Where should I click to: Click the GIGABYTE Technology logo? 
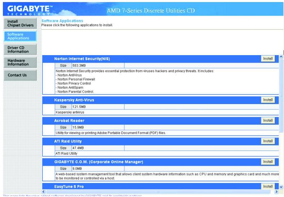click(x=30, y=10)
